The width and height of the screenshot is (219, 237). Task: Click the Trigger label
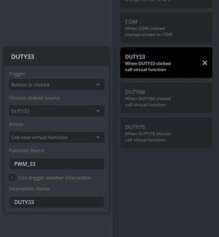tap(17, 74)
